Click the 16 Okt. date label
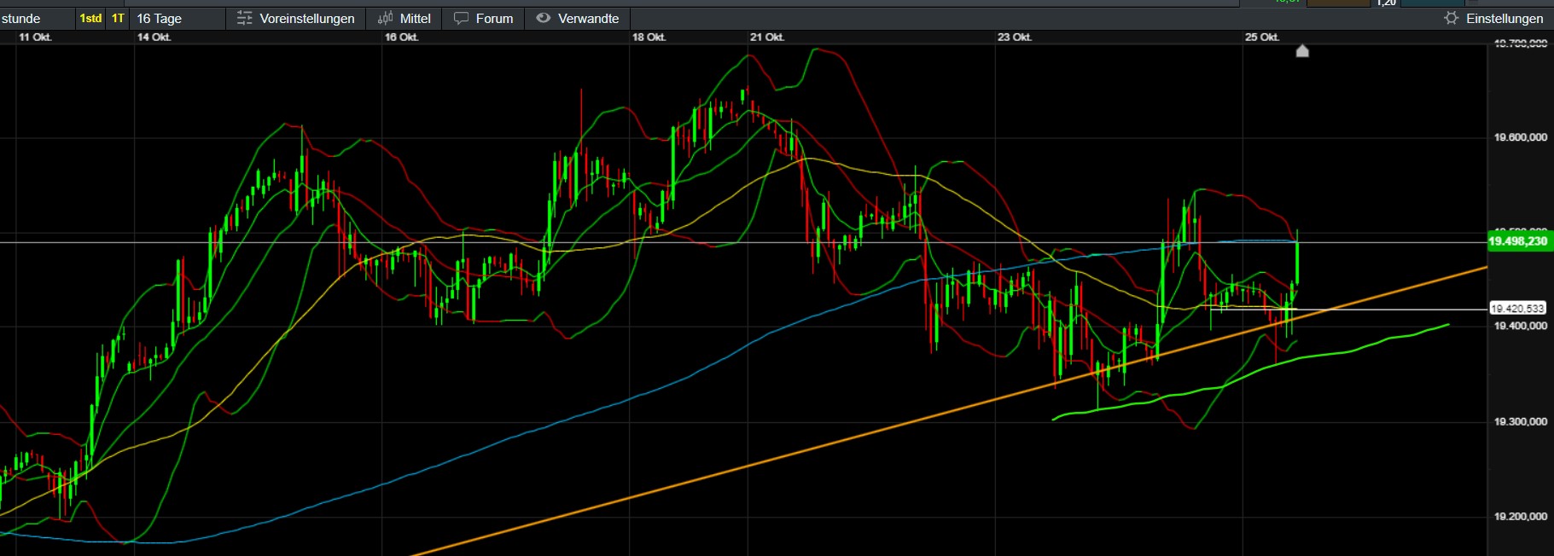The height and width of the screenshot is (556, 1554). (x=402, y=38)
